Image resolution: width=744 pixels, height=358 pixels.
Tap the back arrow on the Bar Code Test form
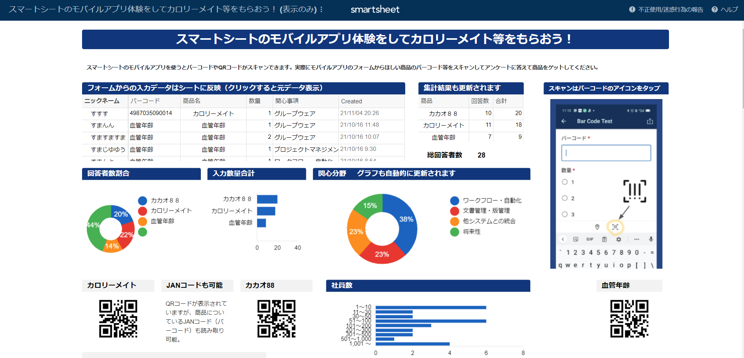[x=564, y=121]
